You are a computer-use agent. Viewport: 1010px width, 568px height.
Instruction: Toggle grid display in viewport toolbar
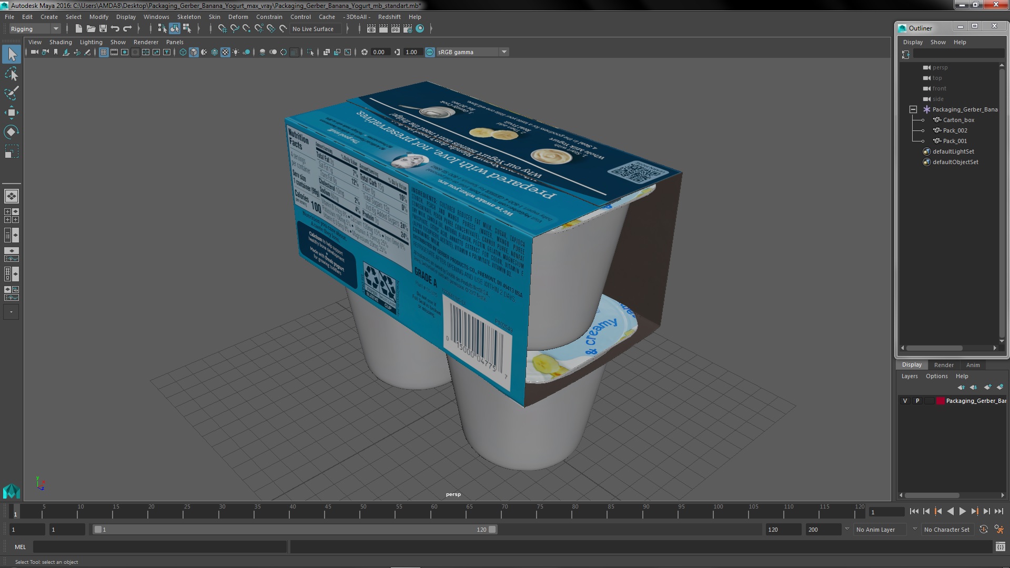tap(104, 52)
